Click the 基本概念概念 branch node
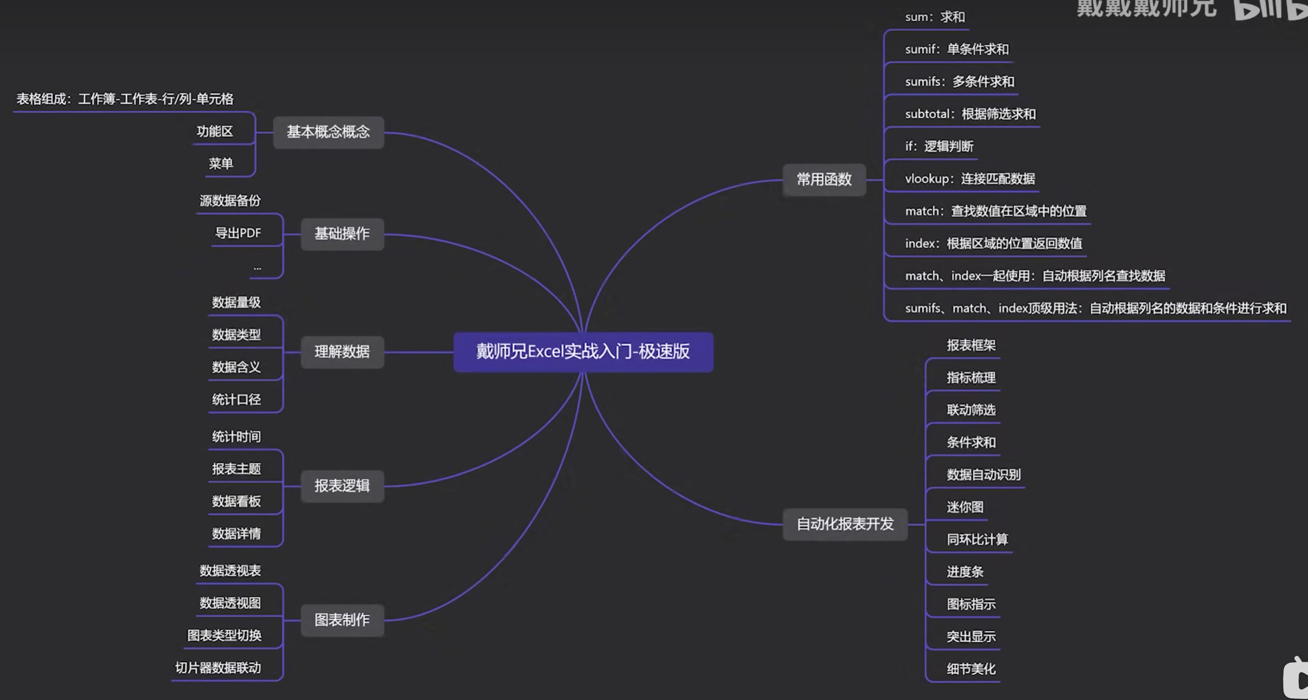Image resolution: width=1308 pixels, height=700 pixels. (328, 132)
